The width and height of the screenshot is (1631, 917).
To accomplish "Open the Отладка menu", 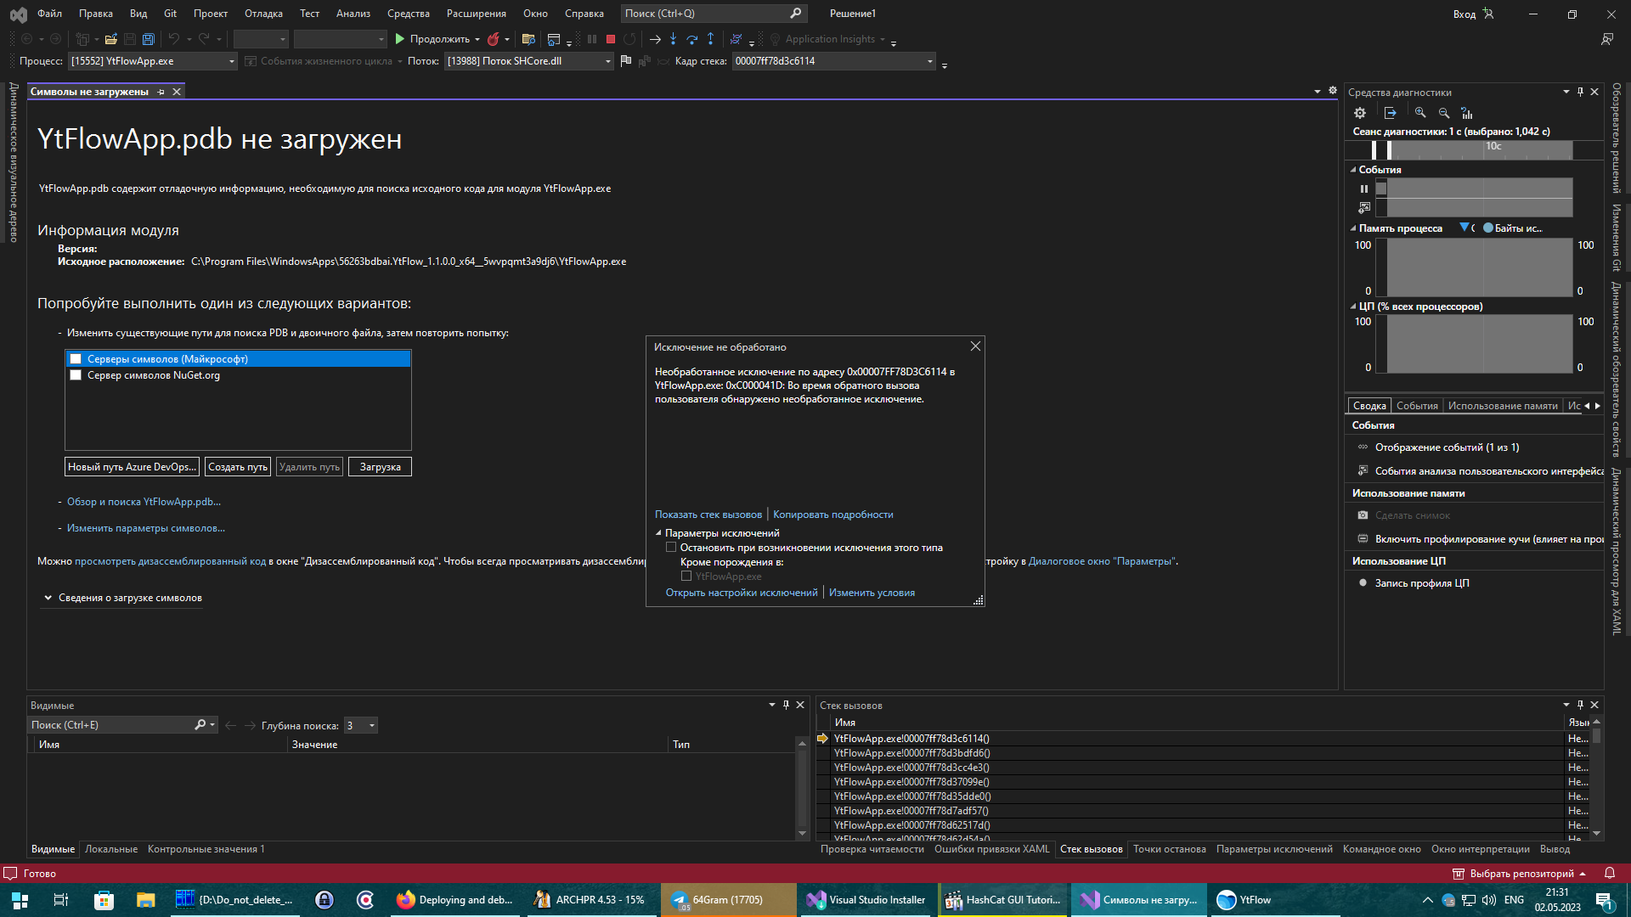I will (x=262, y=13).
